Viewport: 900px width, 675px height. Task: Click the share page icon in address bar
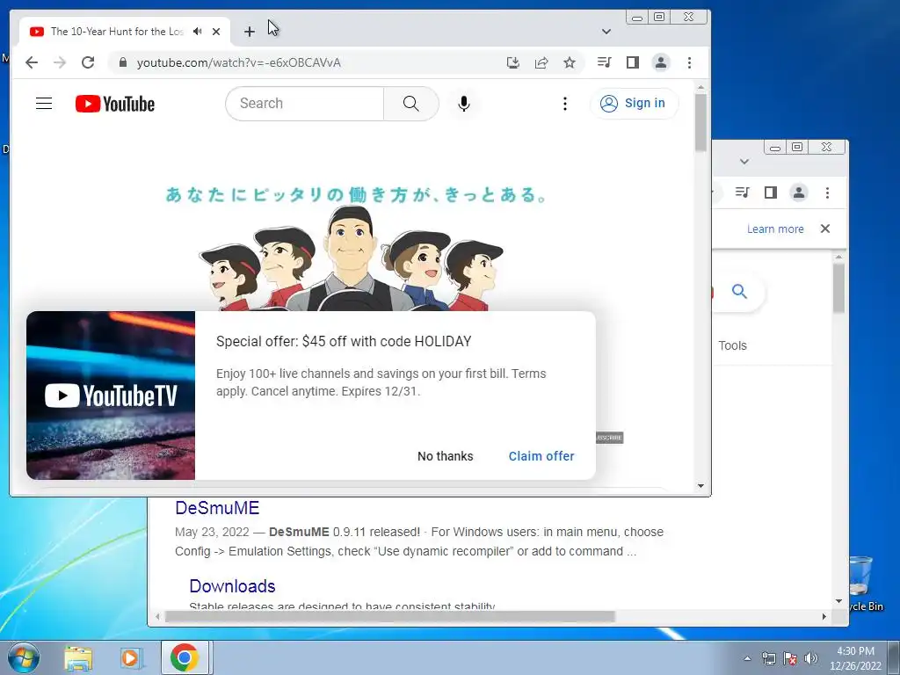click(x=541, y=62)
